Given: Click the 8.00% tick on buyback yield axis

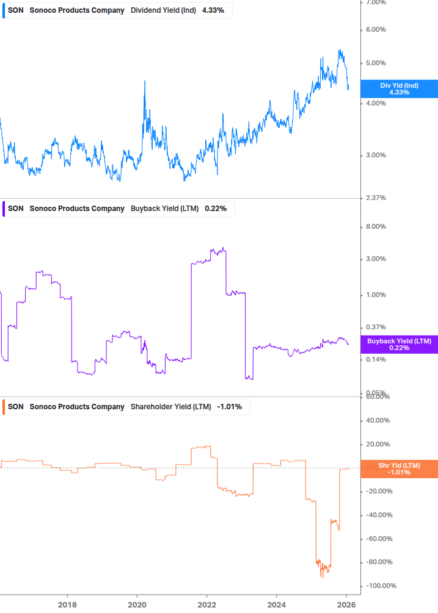Looking at the screenshot, I should pos(376,227).
